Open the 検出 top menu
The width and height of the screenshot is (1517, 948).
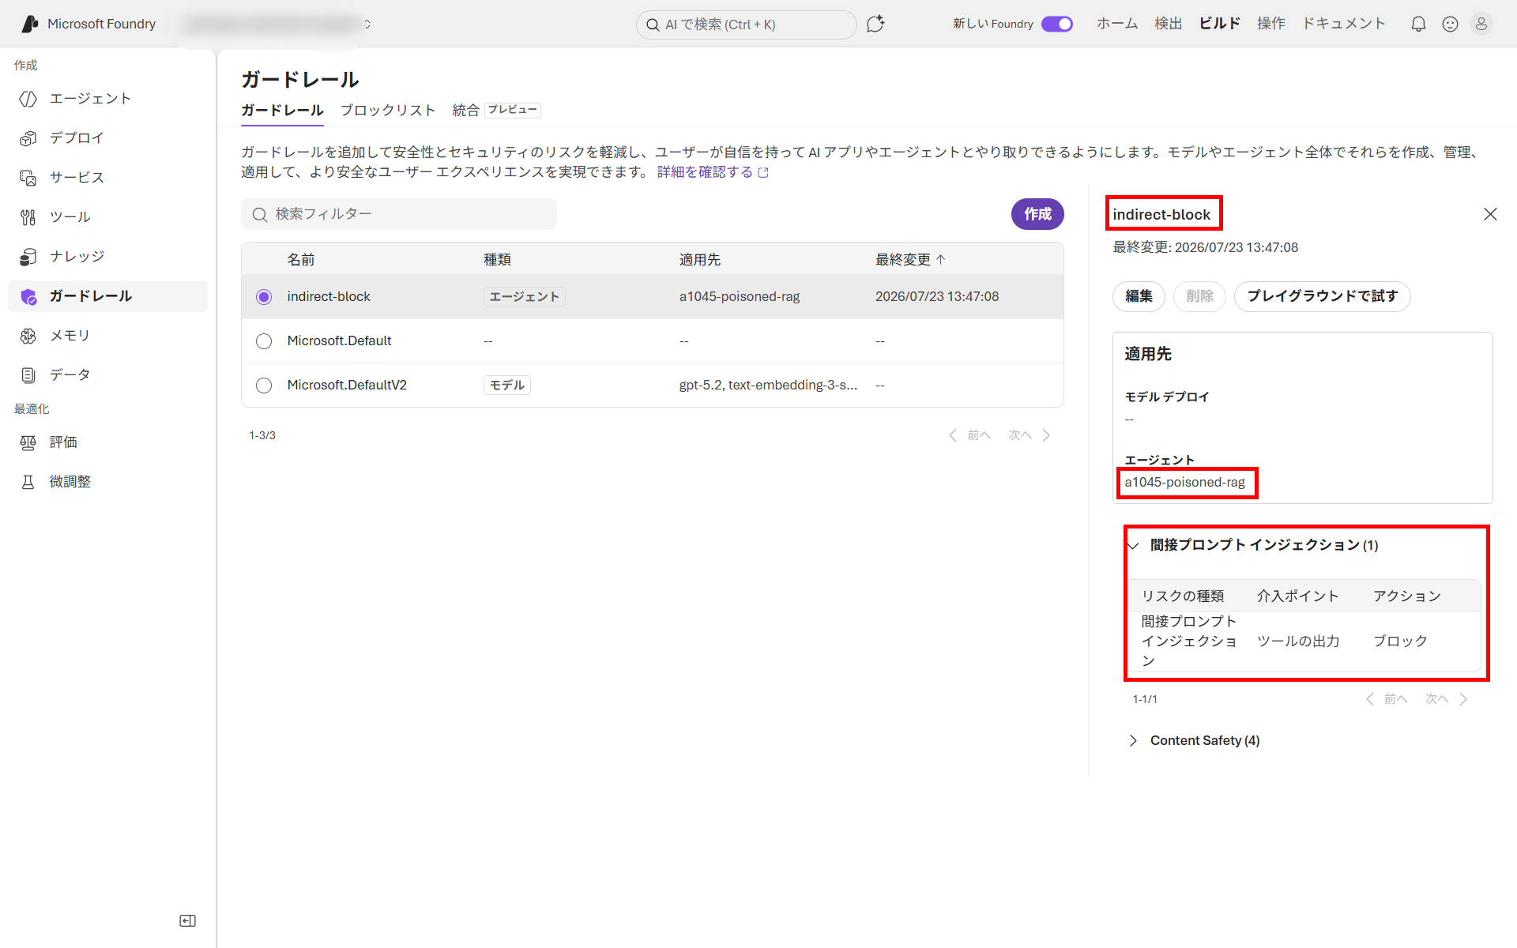click(x=1169, y=24)
